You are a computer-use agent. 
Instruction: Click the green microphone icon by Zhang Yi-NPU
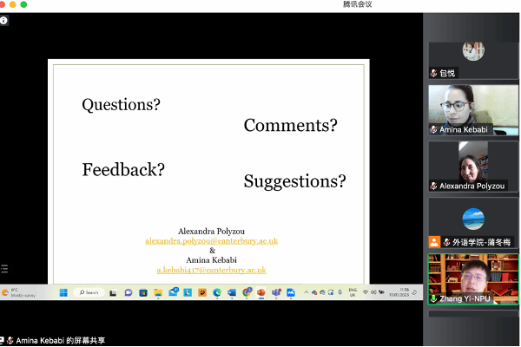coord(433,298)
